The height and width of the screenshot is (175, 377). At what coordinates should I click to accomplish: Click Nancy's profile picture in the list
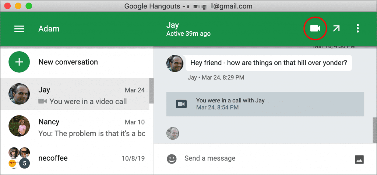coord(19,126)
